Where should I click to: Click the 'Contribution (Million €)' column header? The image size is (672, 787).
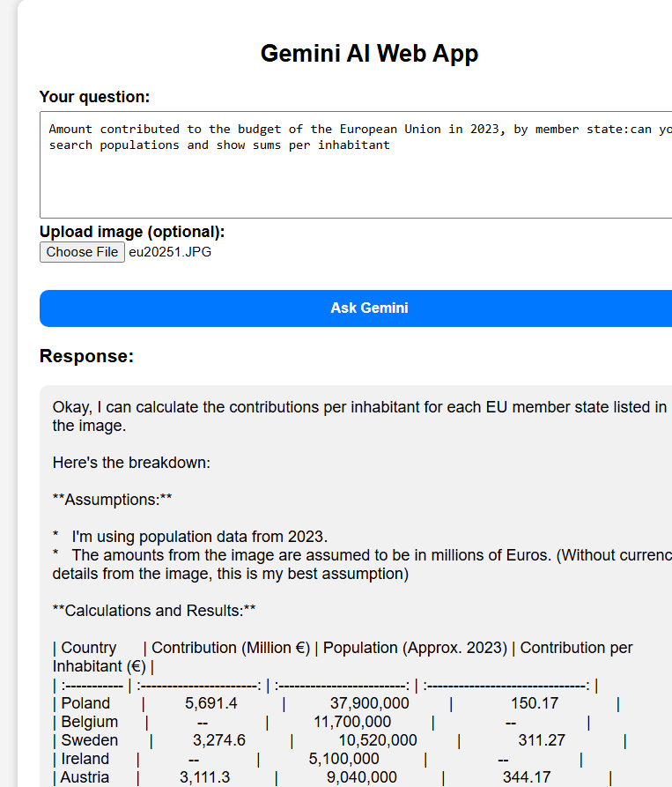coord(231,648)
